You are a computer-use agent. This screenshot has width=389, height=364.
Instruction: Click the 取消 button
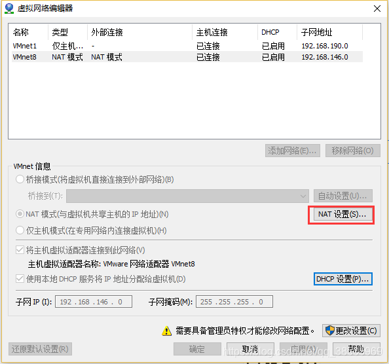[250, 349]
